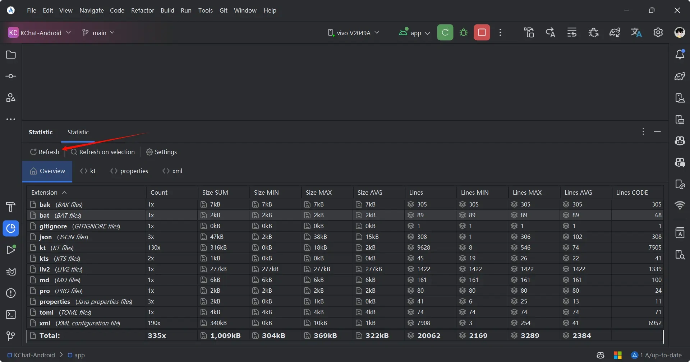Open IDE settings gear icon

click(x=658, y=33)
